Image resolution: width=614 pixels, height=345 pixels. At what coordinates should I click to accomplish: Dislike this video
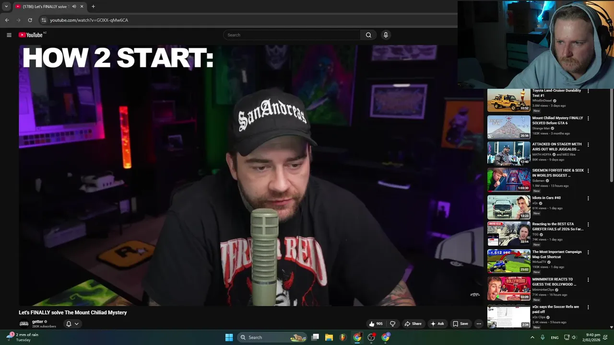pyautogui.click(x=392, y=324)
